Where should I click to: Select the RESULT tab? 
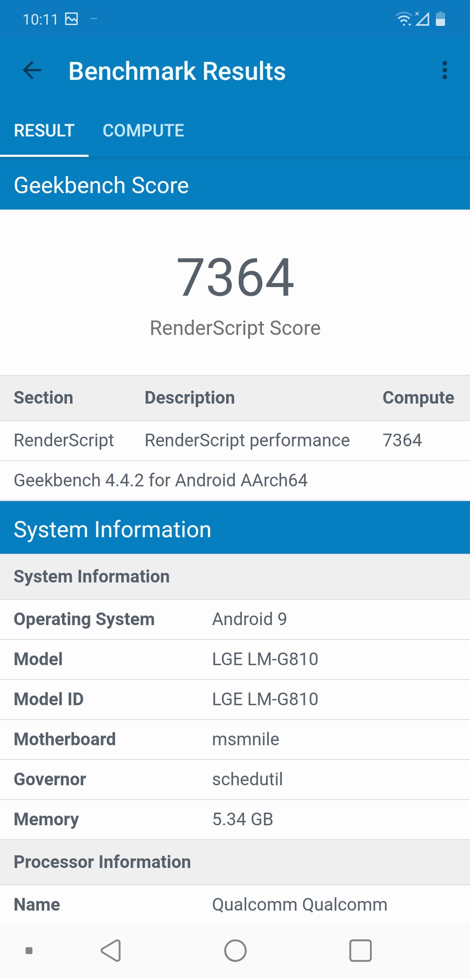pos(44,131)
